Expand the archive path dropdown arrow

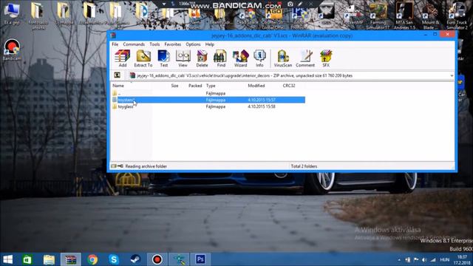pos(452,75)
